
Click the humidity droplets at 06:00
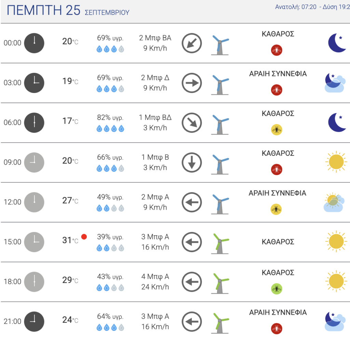point(110,129)
